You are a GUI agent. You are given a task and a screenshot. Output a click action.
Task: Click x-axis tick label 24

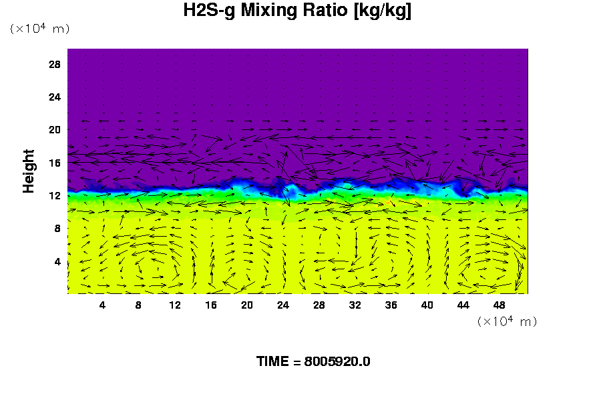[x=283, y=305]
